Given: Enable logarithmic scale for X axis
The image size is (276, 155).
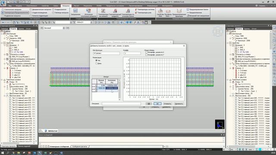Looking at the screenshot, I should point(146,53).
